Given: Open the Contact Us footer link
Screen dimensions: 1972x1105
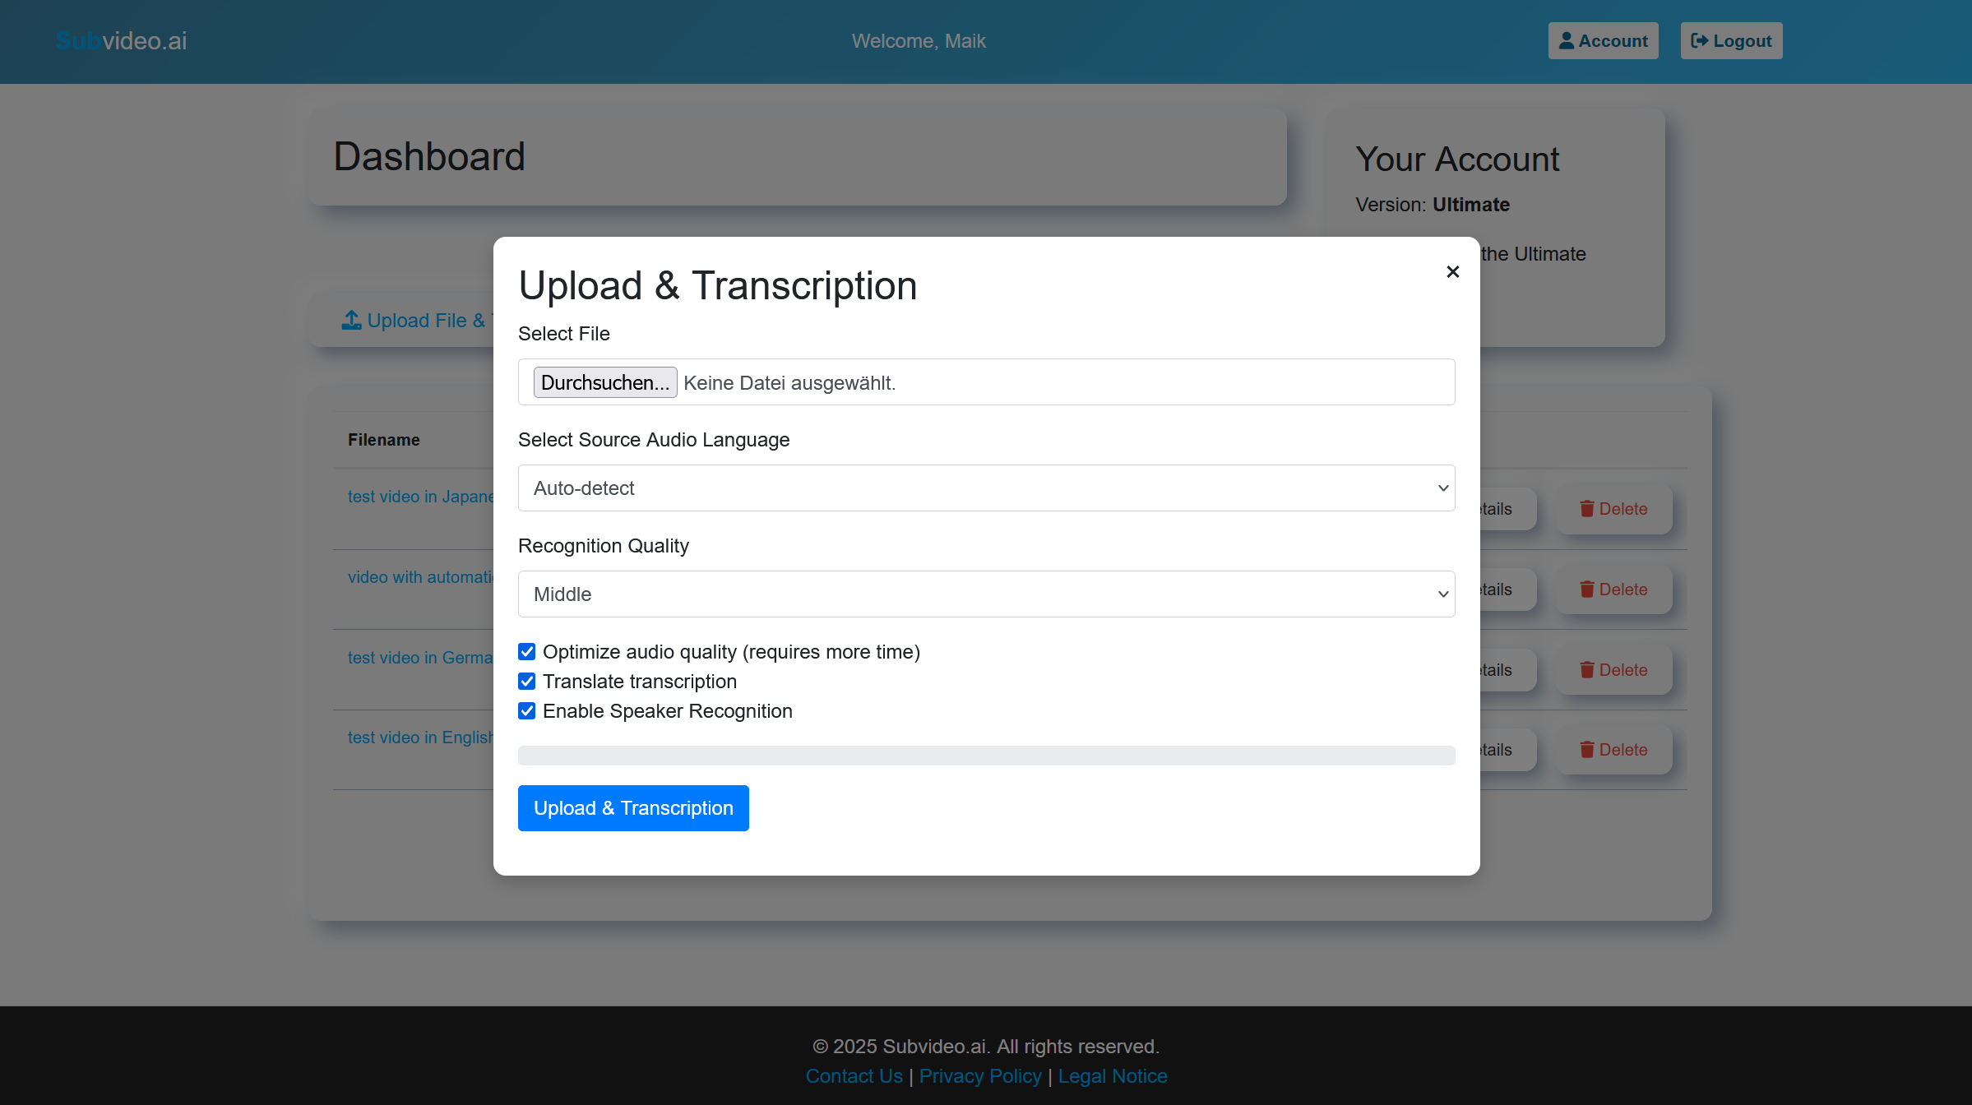Looking at the screenshot, I should point(854,1076).
